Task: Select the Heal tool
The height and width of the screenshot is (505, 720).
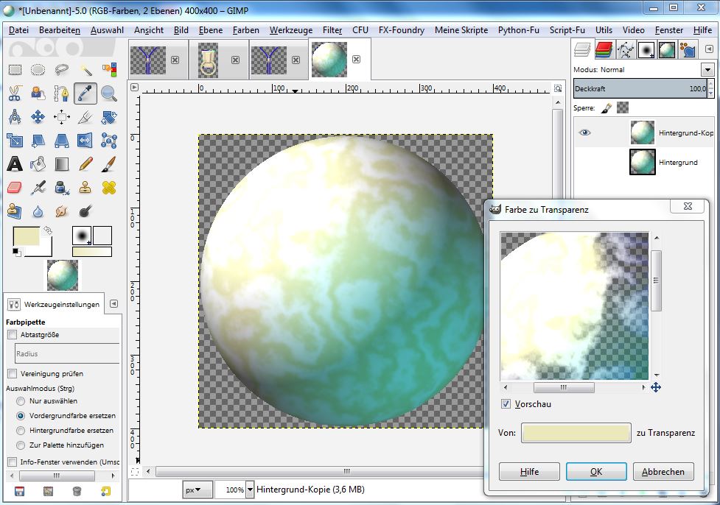Action: point(109,188)
